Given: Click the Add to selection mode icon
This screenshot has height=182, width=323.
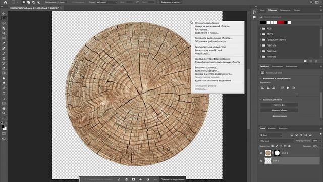Looking at the screenshot, I should (x=28, y=2).
